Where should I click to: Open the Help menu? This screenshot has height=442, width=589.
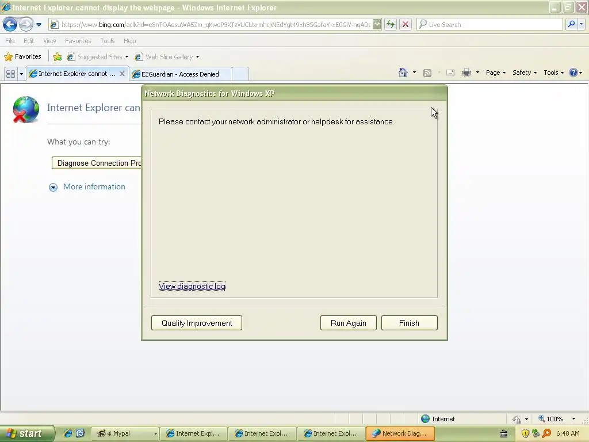tap(129, 41)
